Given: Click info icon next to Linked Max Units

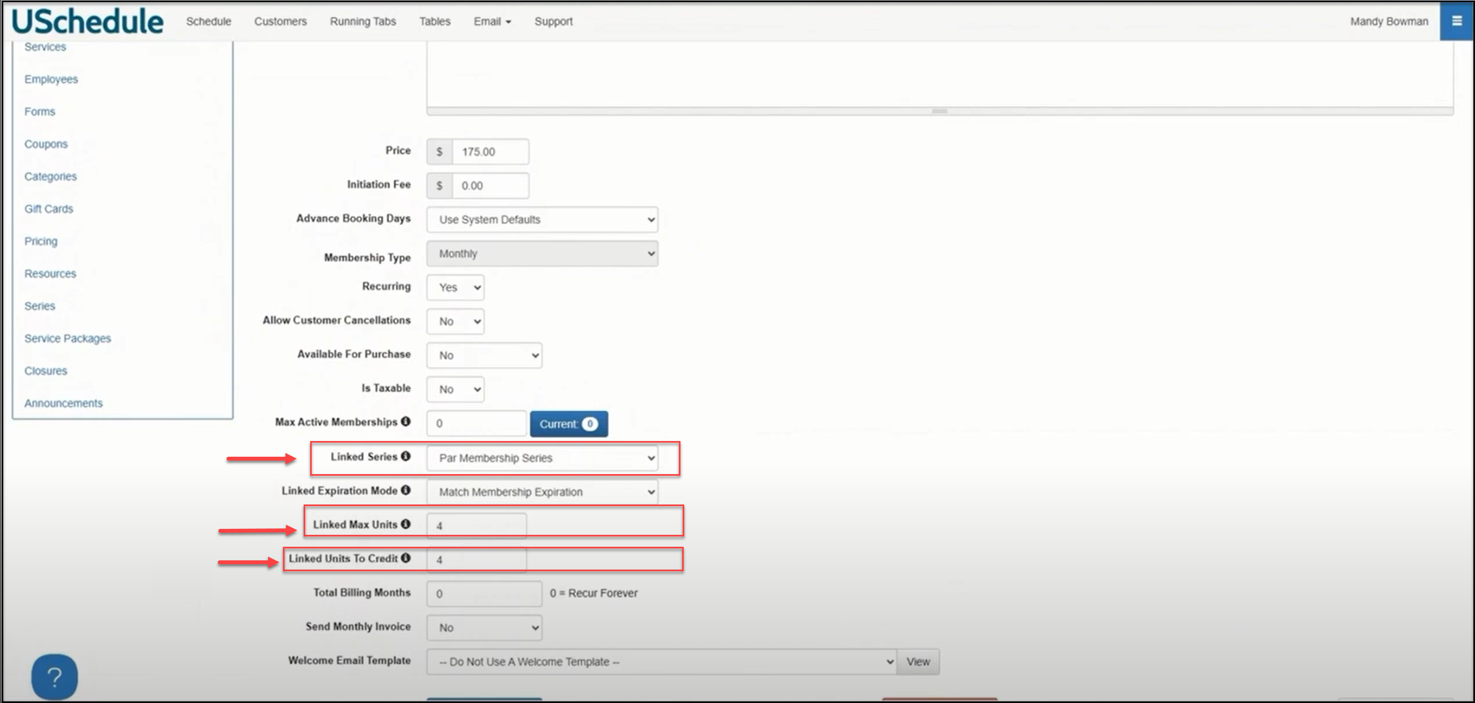Looking at the screenshot, I should coord(405,524).
